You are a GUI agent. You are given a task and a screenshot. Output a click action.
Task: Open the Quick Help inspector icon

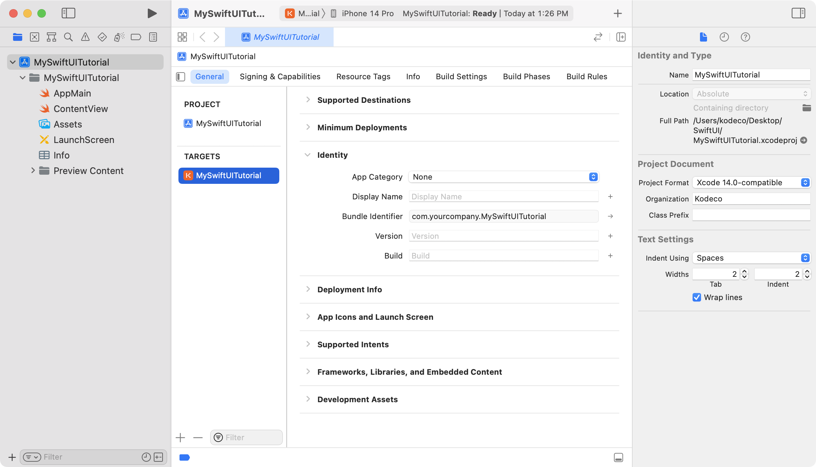click(745, 37)
